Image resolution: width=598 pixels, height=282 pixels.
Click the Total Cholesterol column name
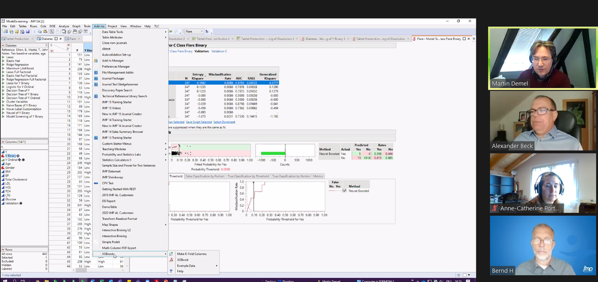tap(16, 180)
